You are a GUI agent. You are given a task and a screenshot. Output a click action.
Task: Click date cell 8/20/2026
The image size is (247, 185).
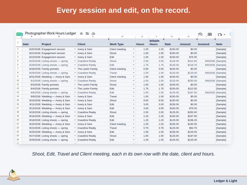click(31, 49)
